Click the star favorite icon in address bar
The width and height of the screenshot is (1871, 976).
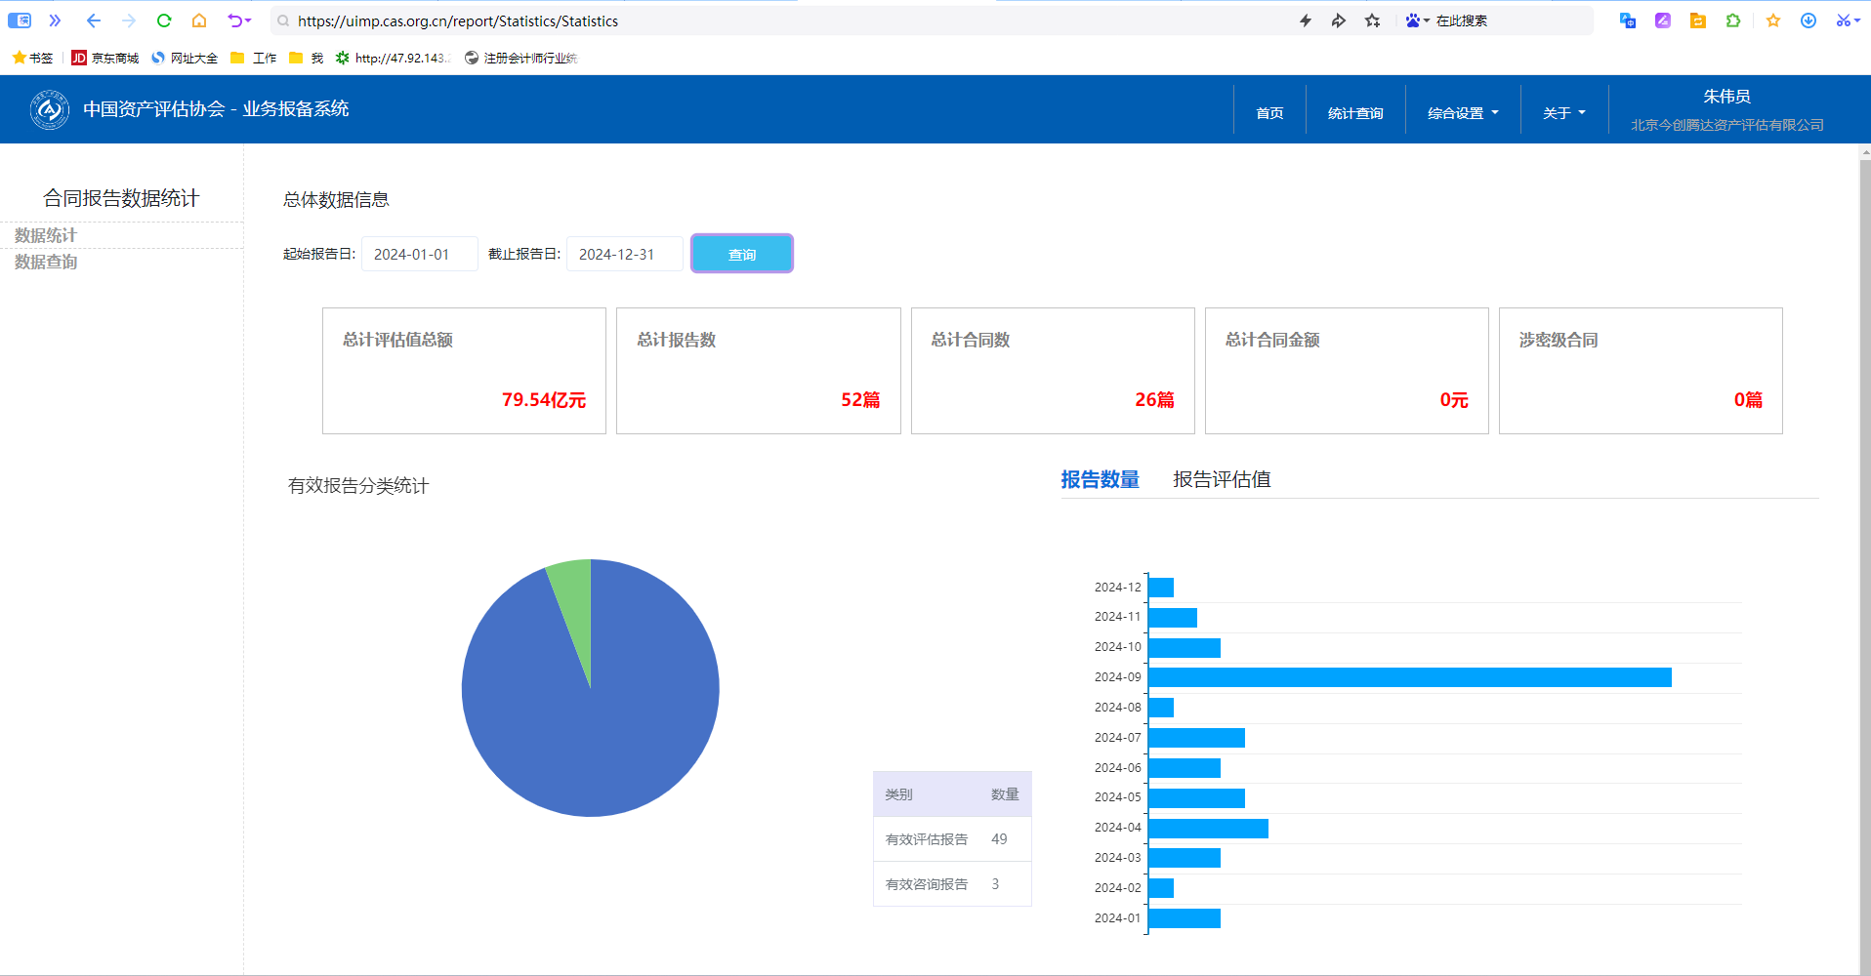point(1373,20)
